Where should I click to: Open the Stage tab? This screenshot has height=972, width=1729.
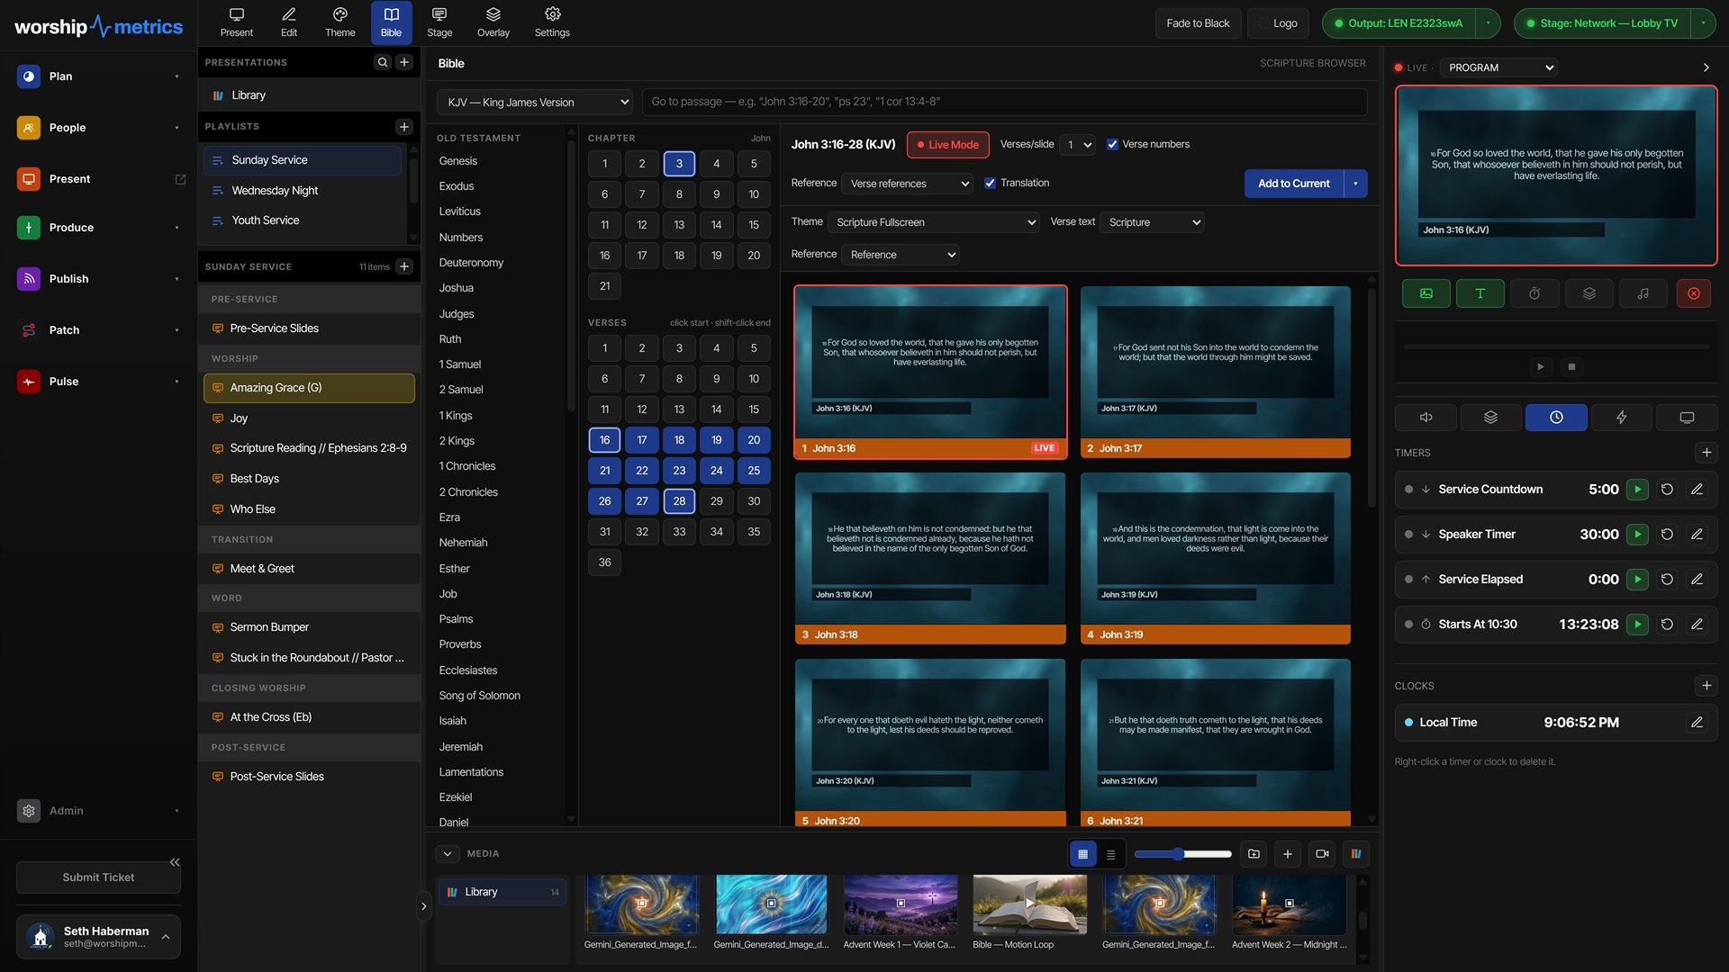(439, 22)
